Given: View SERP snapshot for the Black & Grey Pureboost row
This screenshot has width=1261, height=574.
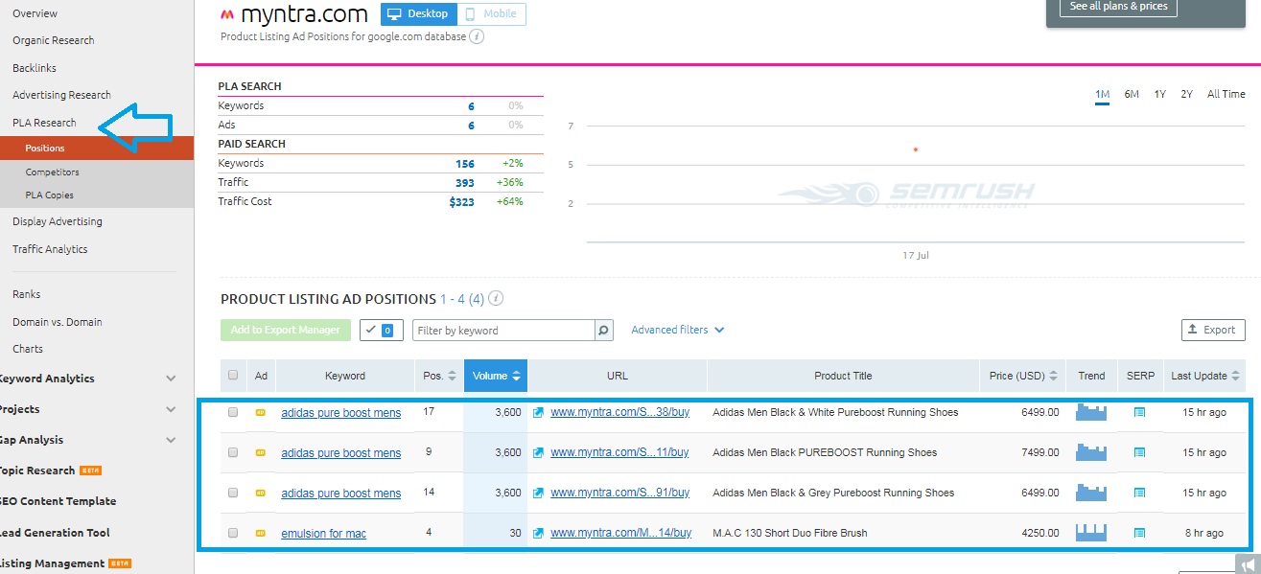Looking at the screenshot, I should coord(1140,494).
